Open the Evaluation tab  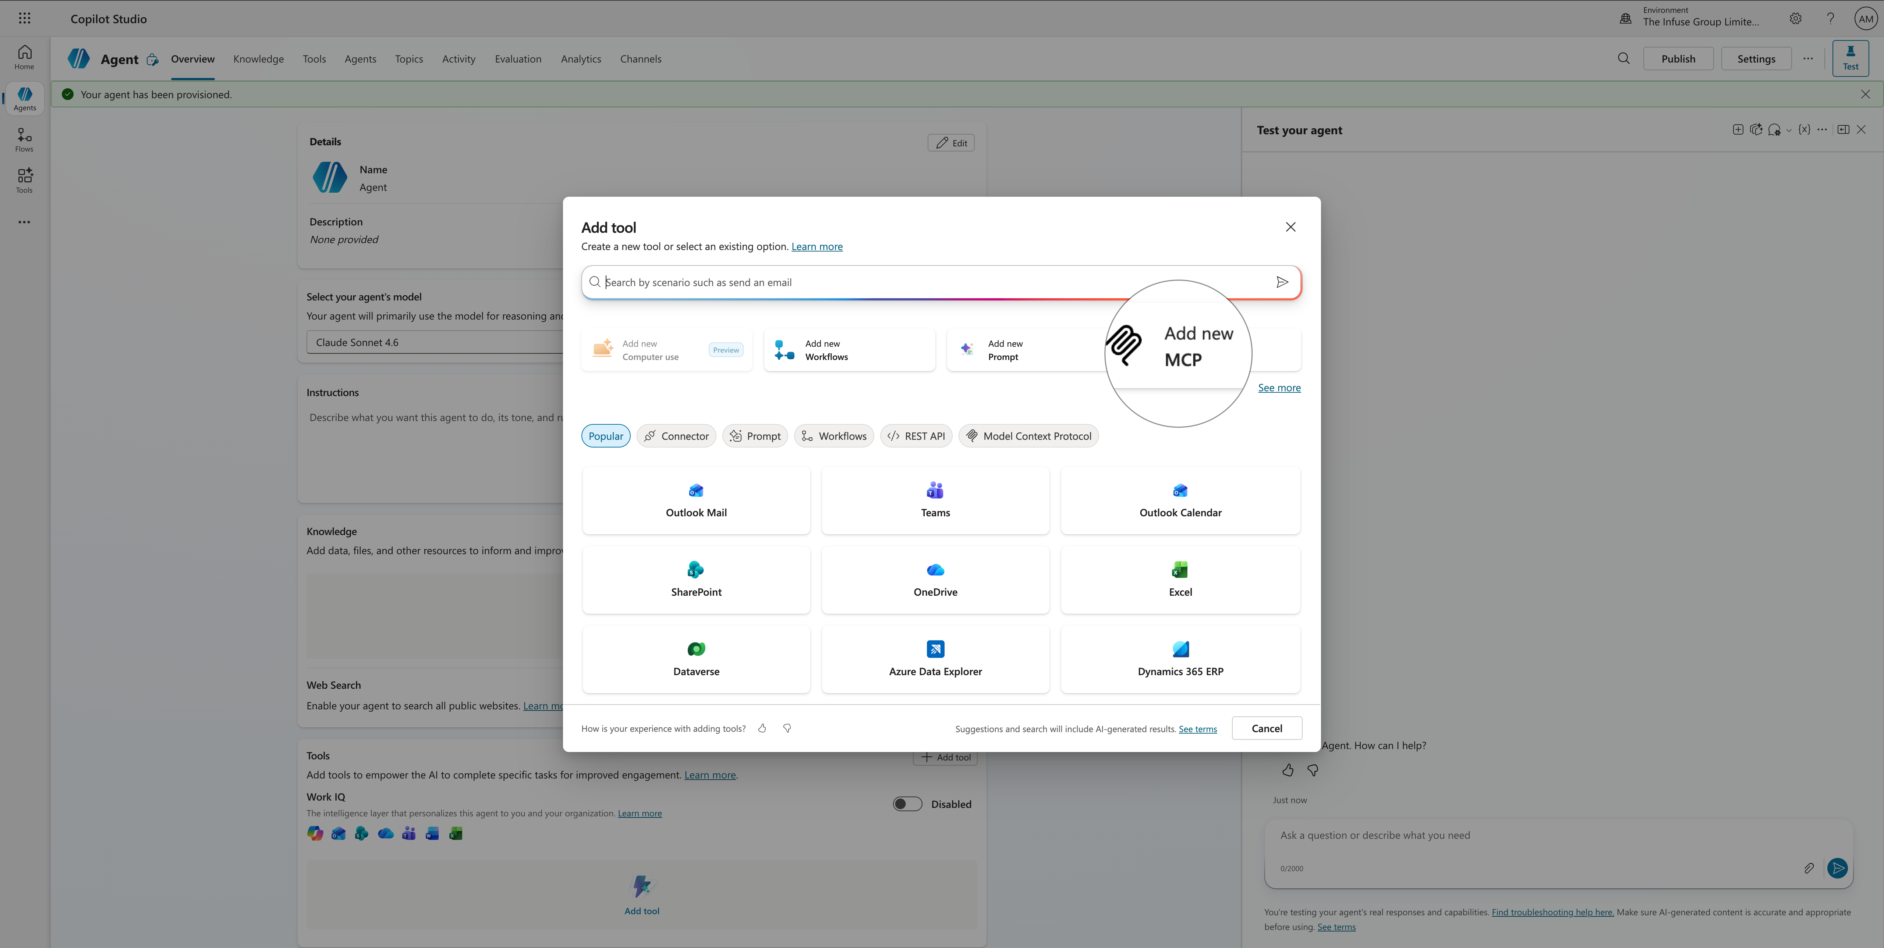(518, 59)
